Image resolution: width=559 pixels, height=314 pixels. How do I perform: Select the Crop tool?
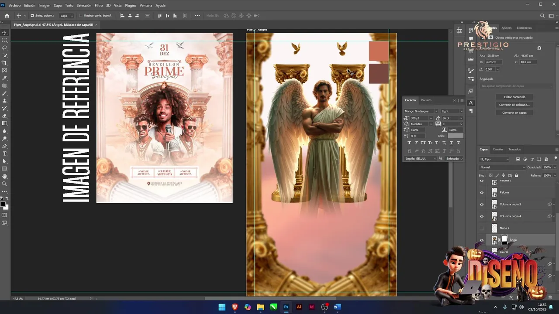coord(4,63)
